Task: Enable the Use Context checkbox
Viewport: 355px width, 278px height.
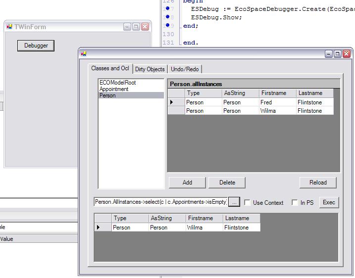Action: coord(248,203)
